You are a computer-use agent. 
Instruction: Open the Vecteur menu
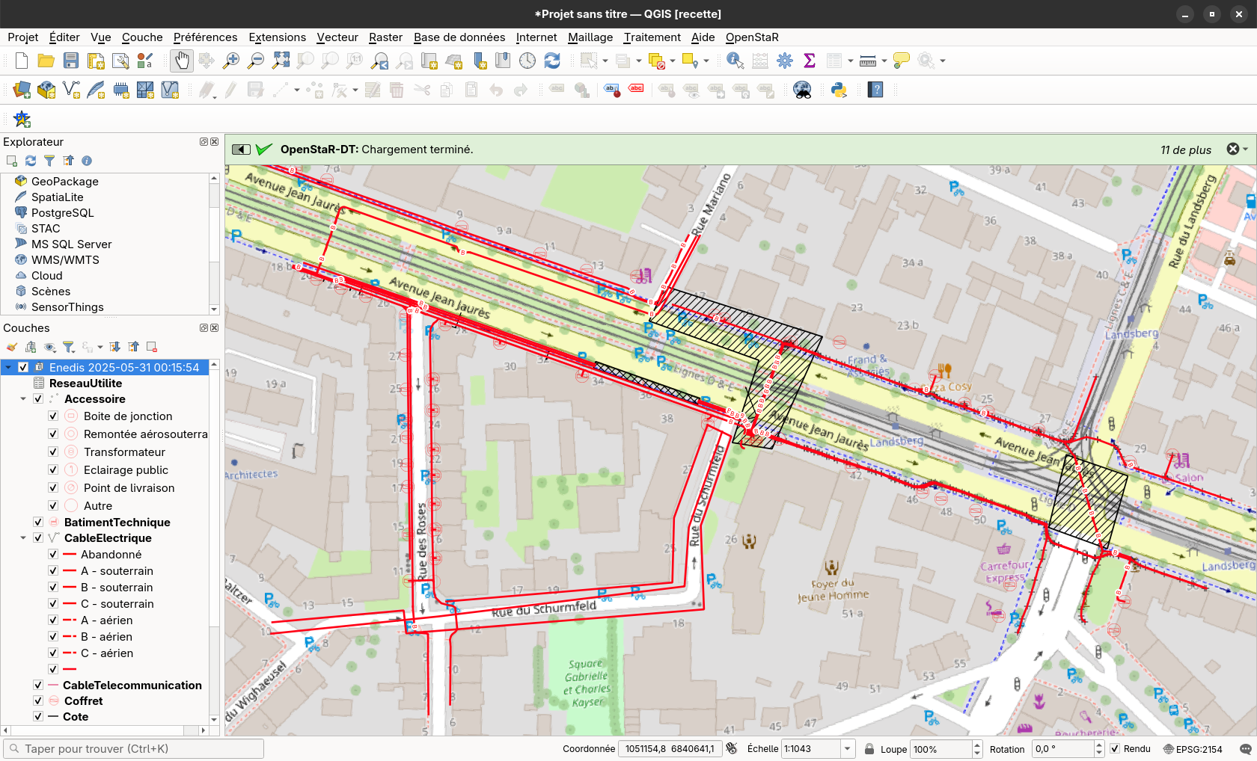337,37
